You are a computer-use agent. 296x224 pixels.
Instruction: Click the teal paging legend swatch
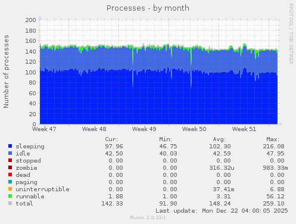[10, 182]
